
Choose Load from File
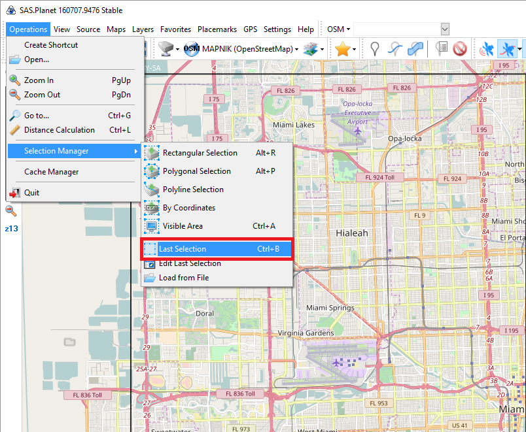217,278
